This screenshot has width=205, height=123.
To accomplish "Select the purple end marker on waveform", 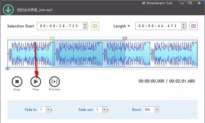I will click(125, 38).
